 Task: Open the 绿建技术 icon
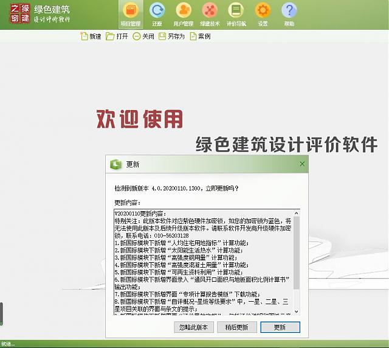(x=210, y=15)
